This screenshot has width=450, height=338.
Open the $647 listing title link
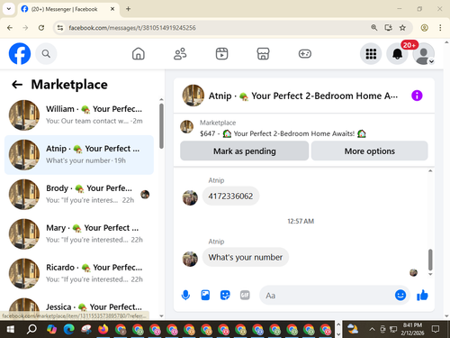pyautogui.click(x=283, y=133)
